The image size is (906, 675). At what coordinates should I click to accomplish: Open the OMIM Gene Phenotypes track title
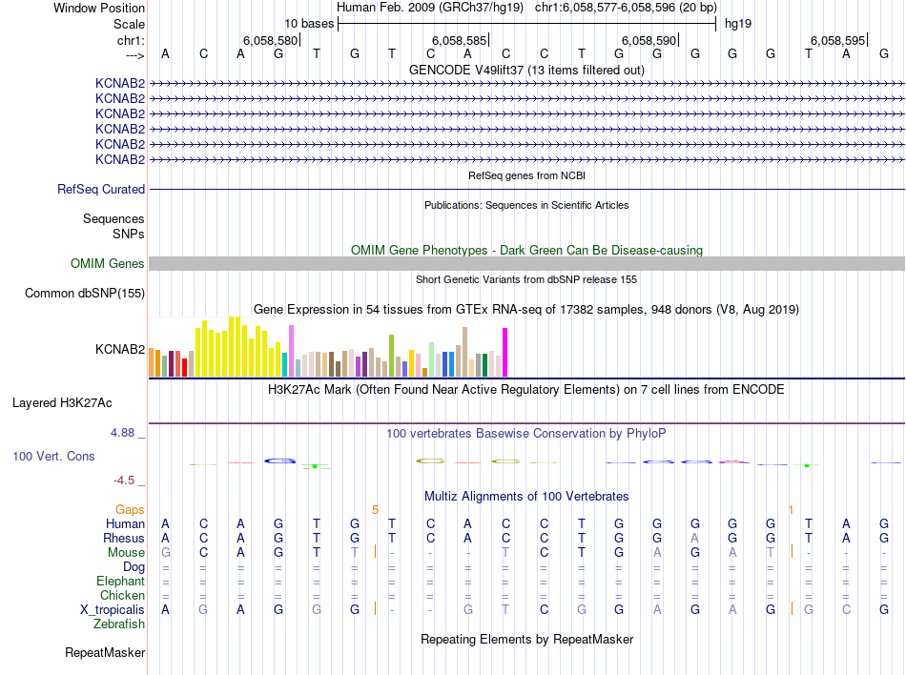point(526,250)
